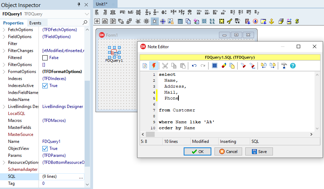Click the "Modified" status bar entry

pos(200,141)
